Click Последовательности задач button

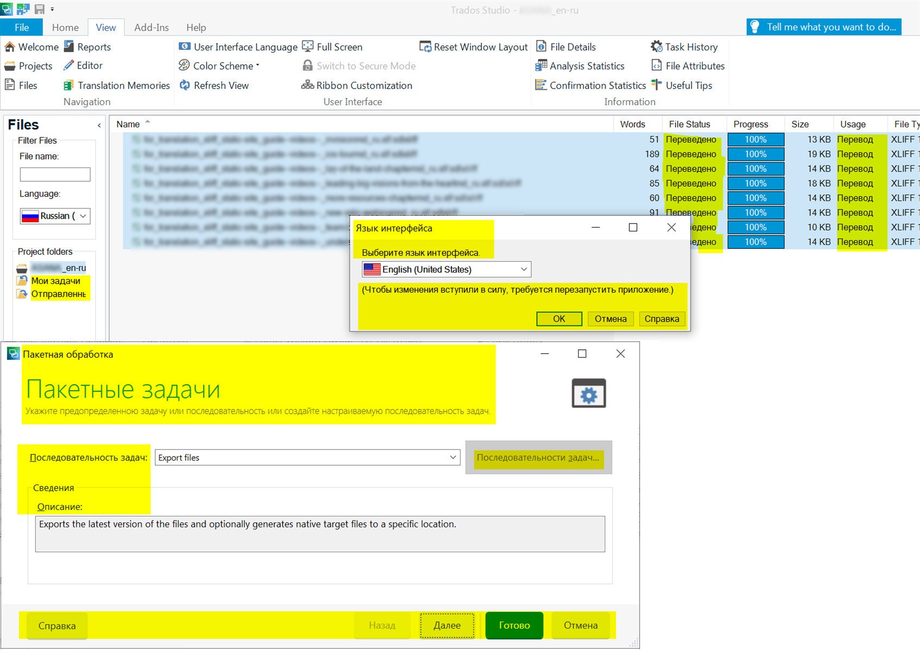tap(538, 458)
